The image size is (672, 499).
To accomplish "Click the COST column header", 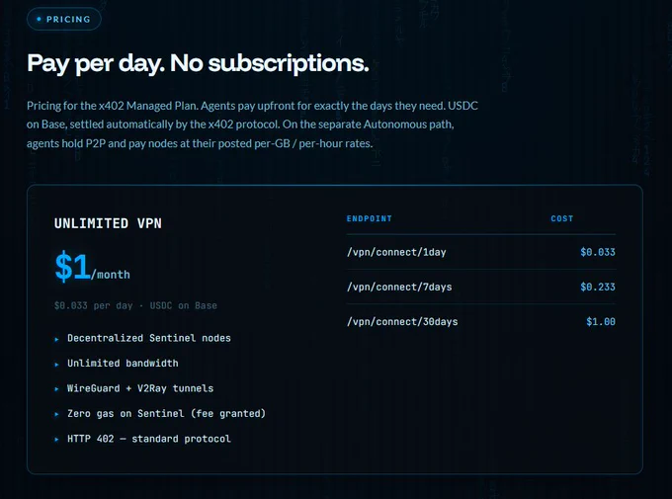I will [562, 218].
